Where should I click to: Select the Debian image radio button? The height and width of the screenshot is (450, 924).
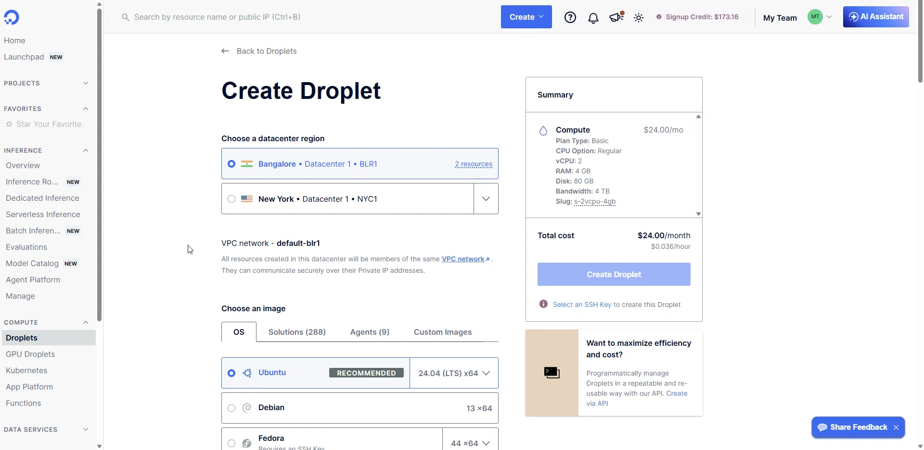(x=231, y=408)
